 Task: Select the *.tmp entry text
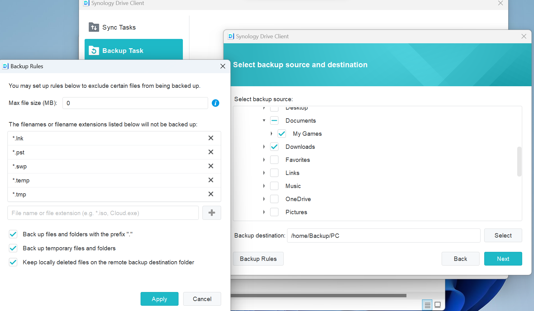click(19, 194)
